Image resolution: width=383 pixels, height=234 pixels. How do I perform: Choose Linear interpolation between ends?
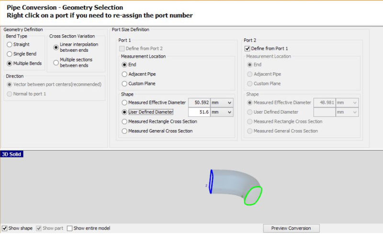56,47
